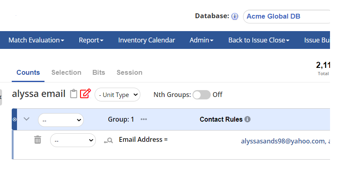
Task: Click the search icon before Email Address
Action: pyautogui.click(x=108, y=141)
